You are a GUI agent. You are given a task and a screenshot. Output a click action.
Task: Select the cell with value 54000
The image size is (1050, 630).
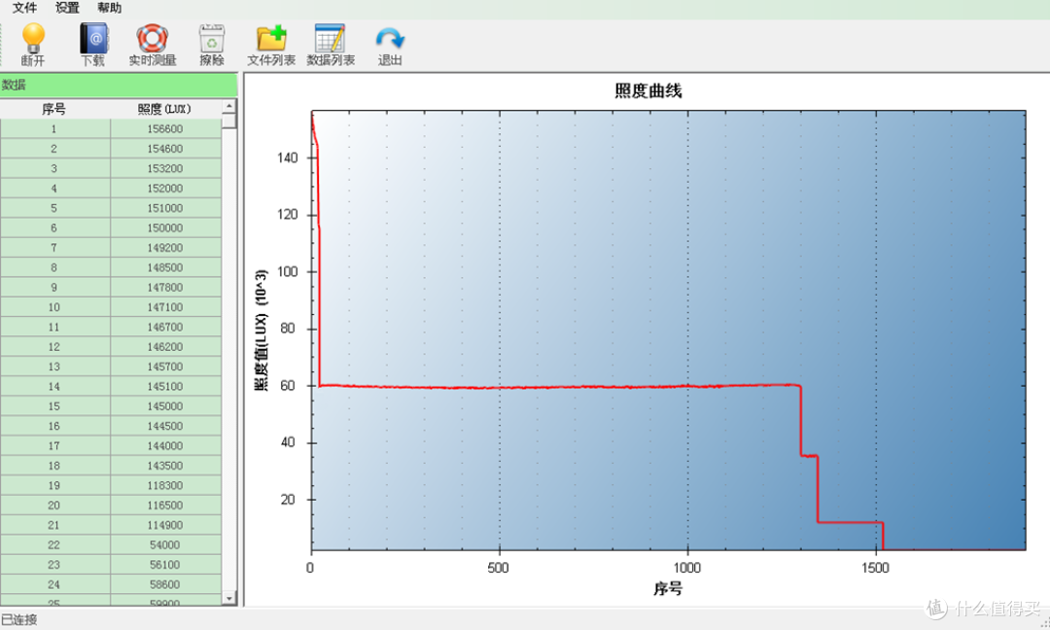pyautogui.click(x=165, y=545)
